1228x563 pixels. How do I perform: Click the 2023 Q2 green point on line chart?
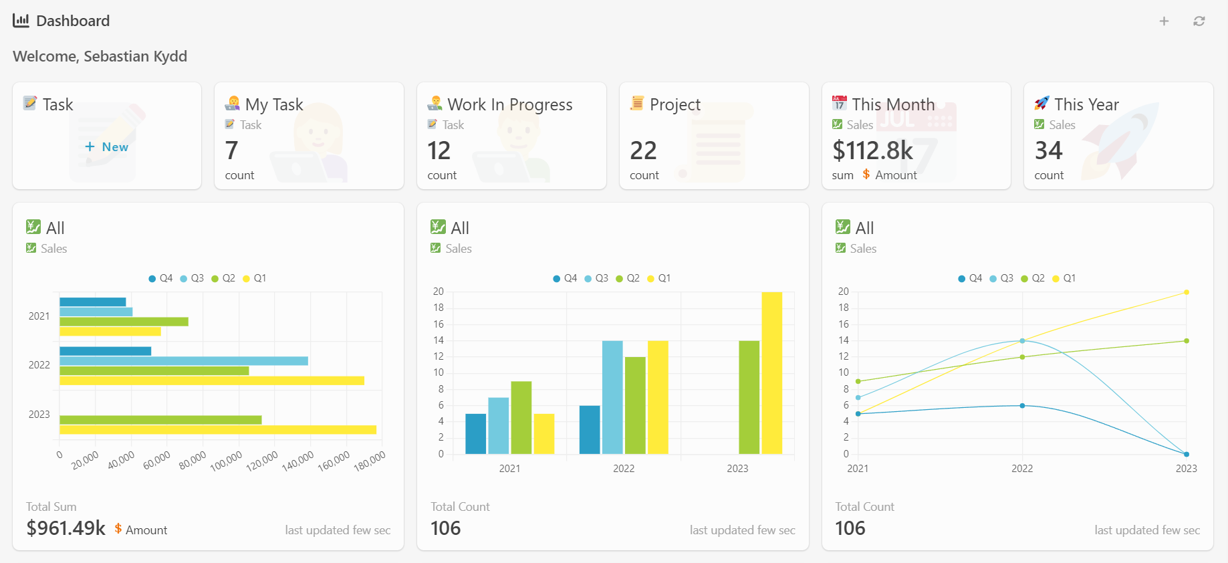(1187, 341)
